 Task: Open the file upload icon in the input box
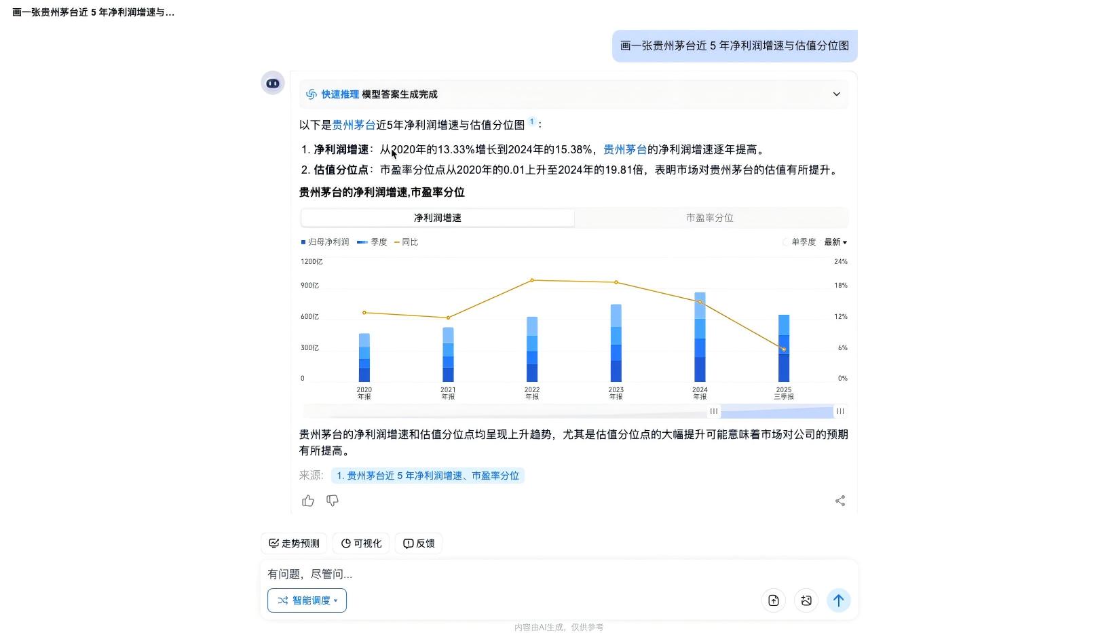[x=774, y=600]
